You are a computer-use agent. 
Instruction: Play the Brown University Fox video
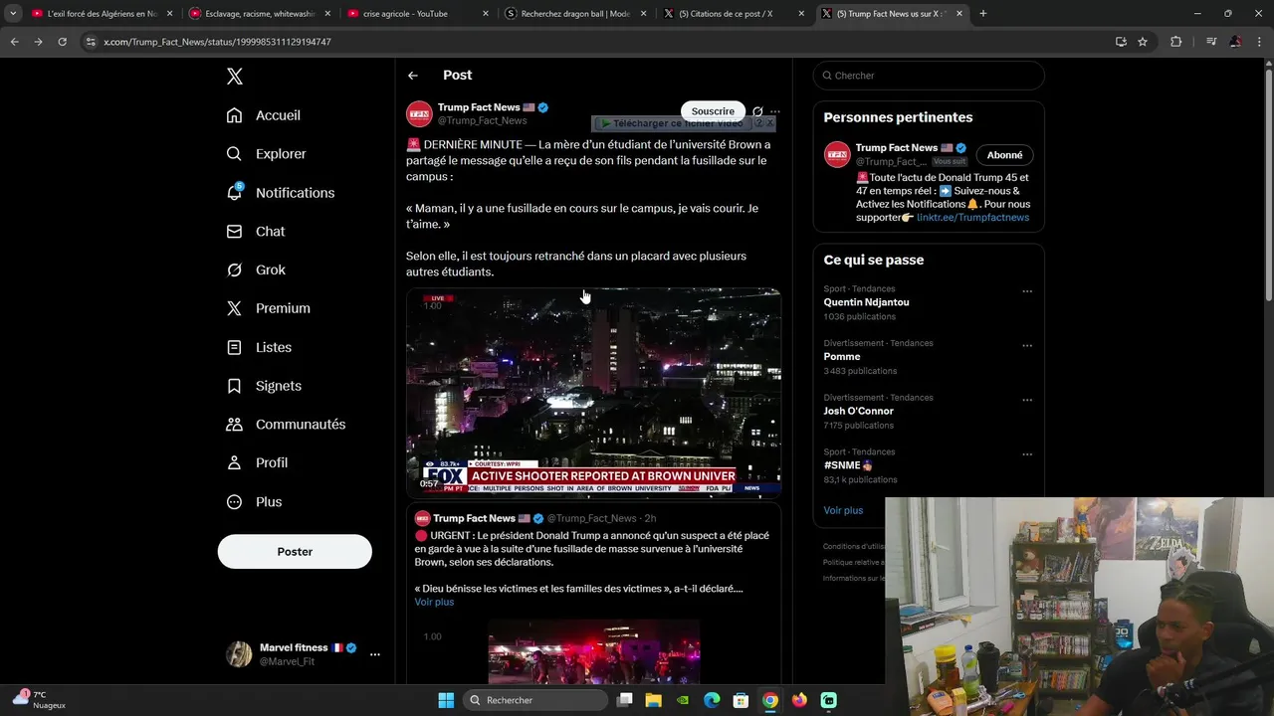click(x=593, y=392)
